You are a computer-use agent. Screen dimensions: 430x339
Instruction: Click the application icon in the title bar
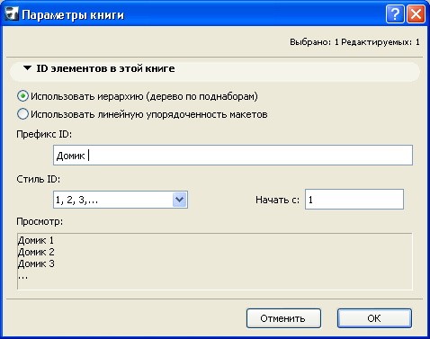[12, 13]
